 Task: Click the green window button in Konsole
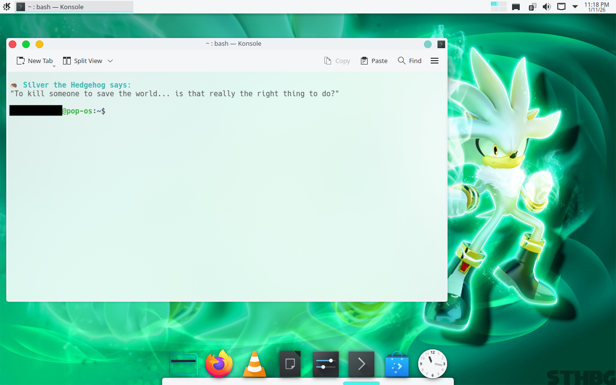26,44
